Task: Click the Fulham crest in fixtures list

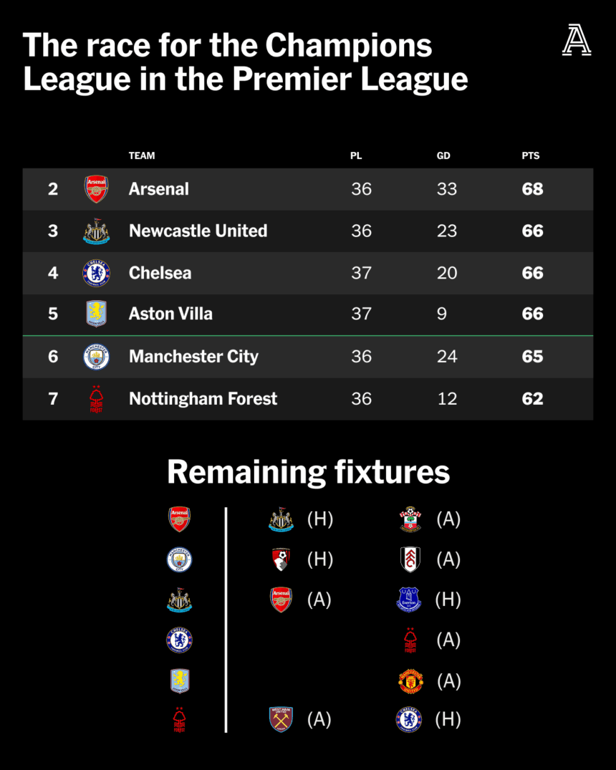Action: tap(410, 560)
